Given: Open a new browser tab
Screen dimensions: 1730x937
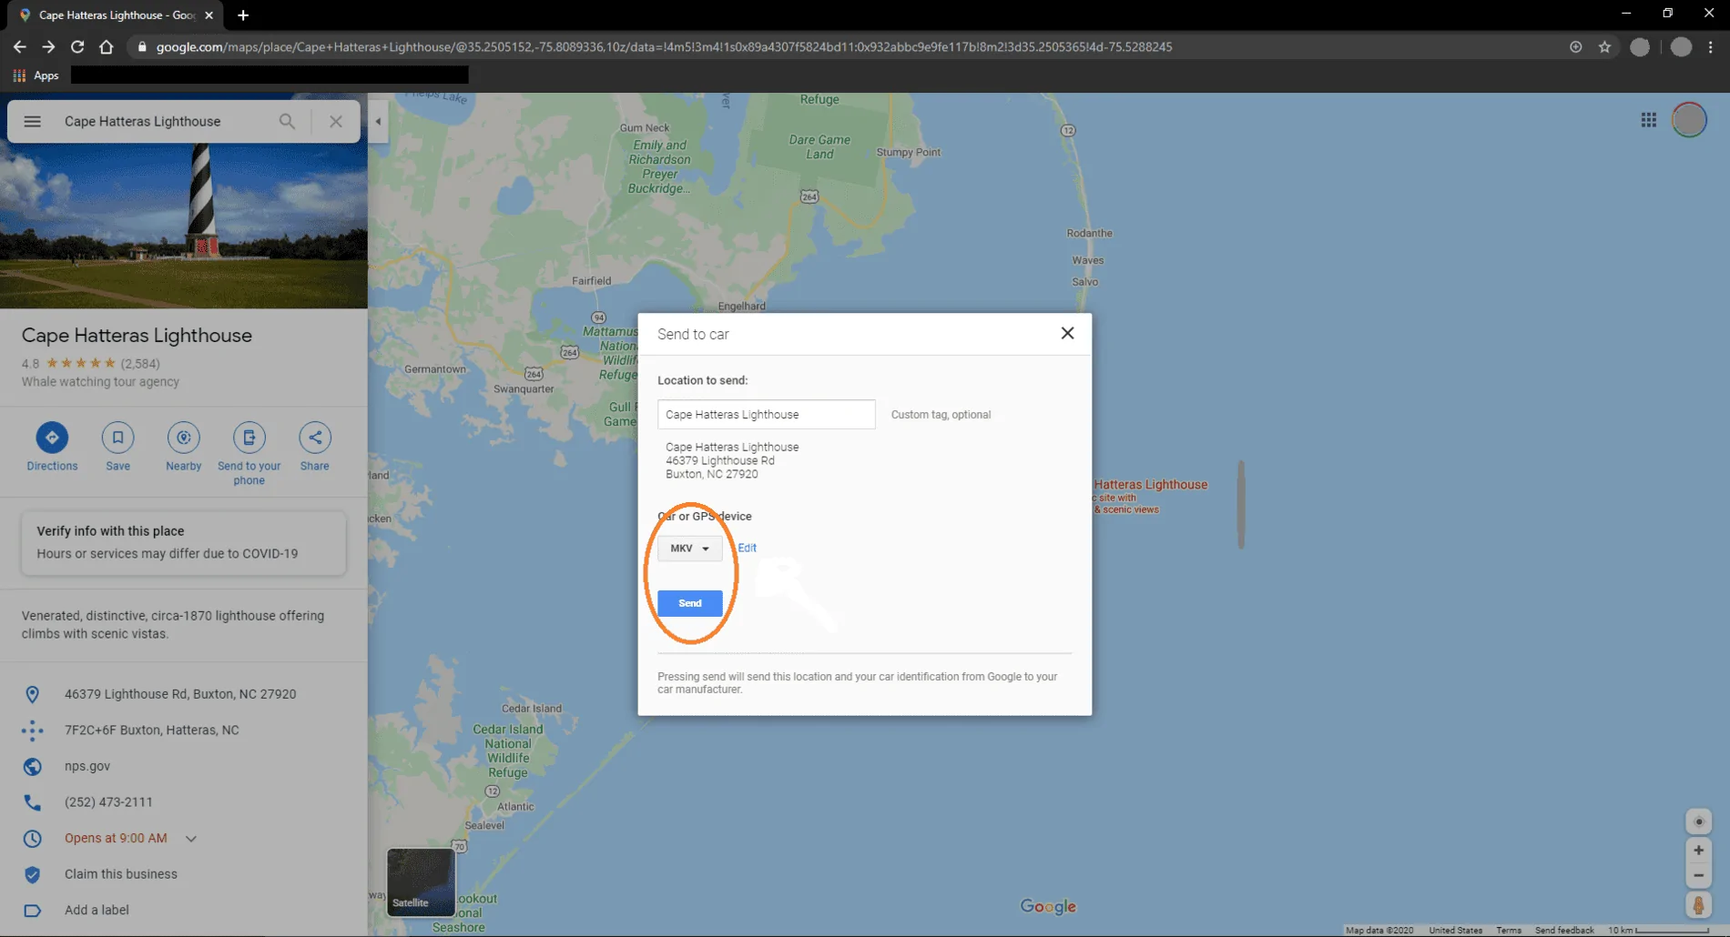Looking at the screenshot, I should 242,15.
